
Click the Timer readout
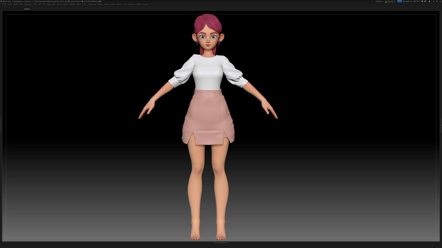[69, 1]
